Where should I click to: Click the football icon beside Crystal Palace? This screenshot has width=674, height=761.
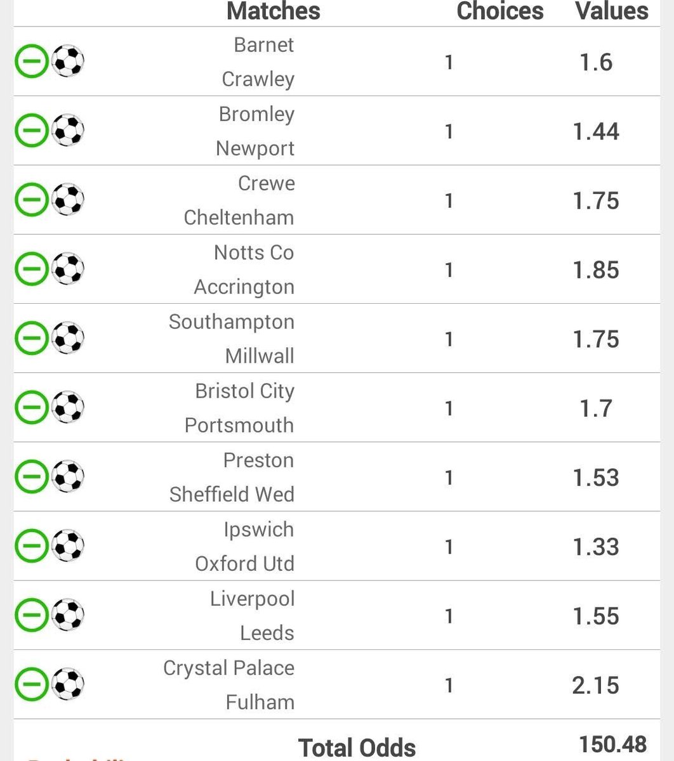[67, 684]
